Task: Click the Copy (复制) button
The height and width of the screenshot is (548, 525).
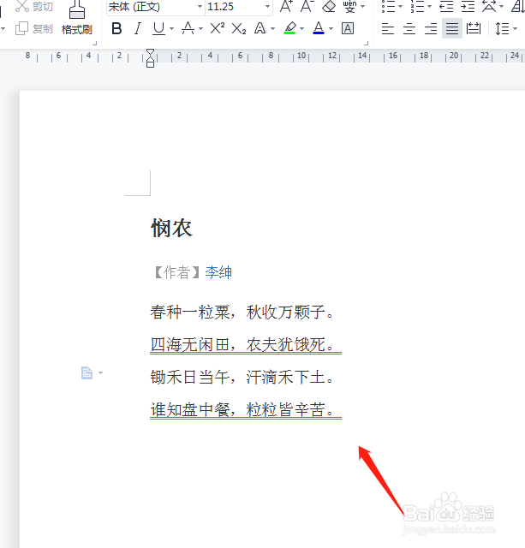Action: click(x=34, y=28)
